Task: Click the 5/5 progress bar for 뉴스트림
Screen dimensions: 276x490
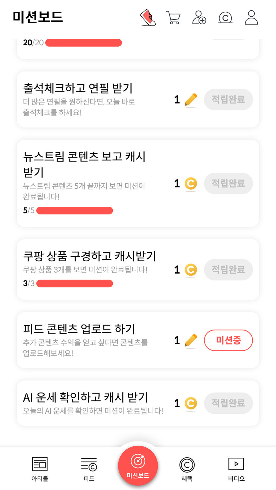Action: pyautogui.click(x=74, y=210)
